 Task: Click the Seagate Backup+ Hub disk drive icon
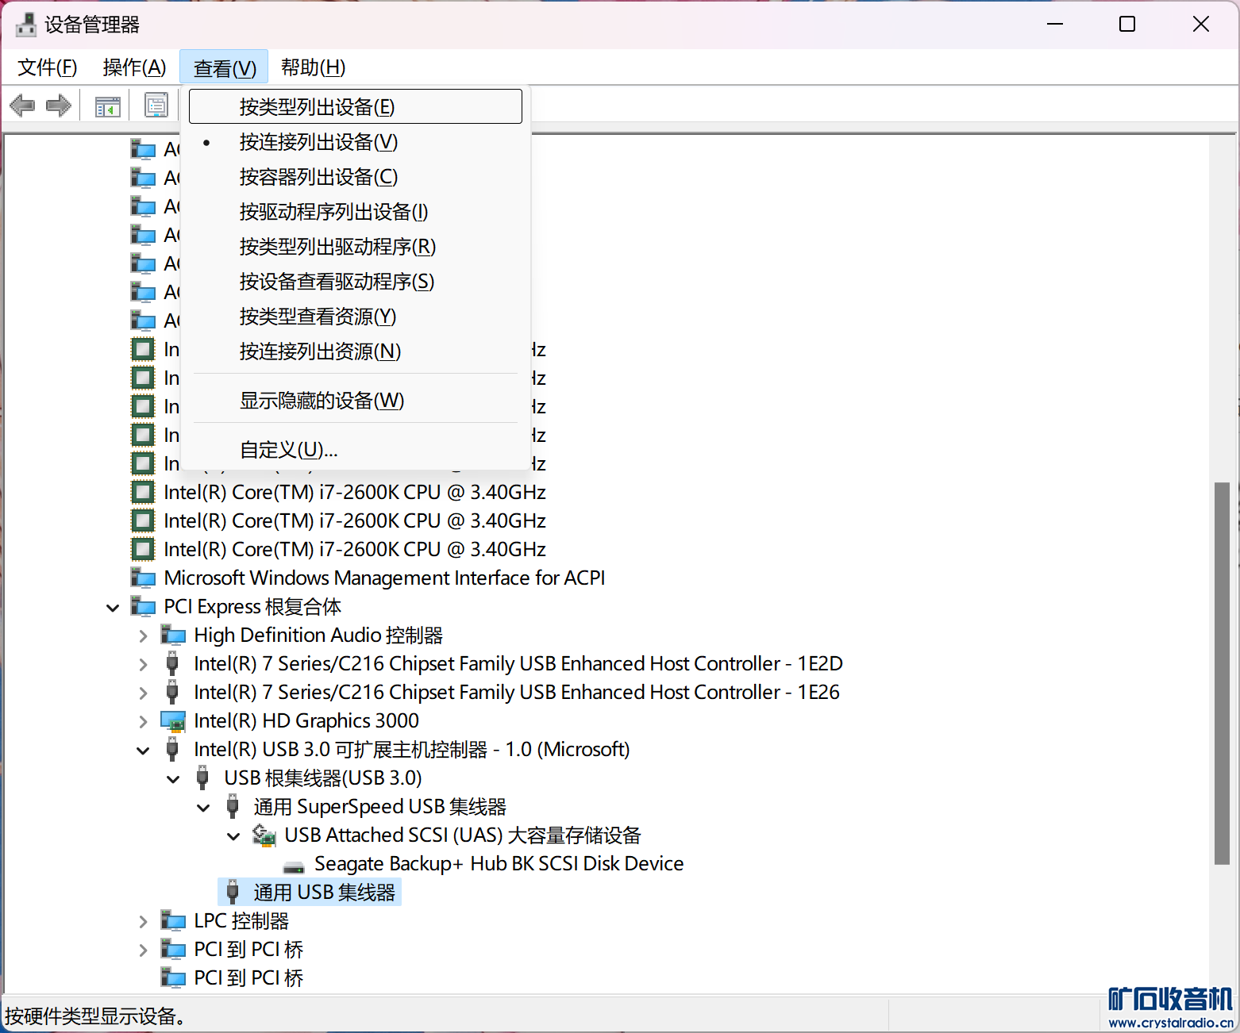pos(294,866)
